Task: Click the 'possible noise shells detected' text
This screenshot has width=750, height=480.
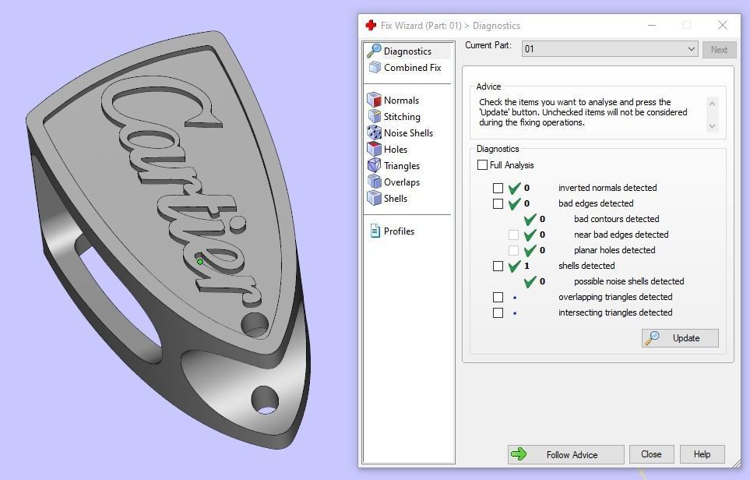Action: 629,281
